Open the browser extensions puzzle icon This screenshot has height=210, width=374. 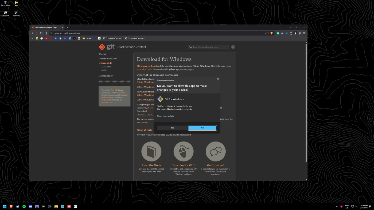(291, 33)
